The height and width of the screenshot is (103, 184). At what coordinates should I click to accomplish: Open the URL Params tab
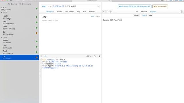click(x=70, y=12)
